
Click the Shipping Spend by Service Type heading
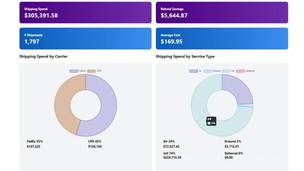pos(185,56)
